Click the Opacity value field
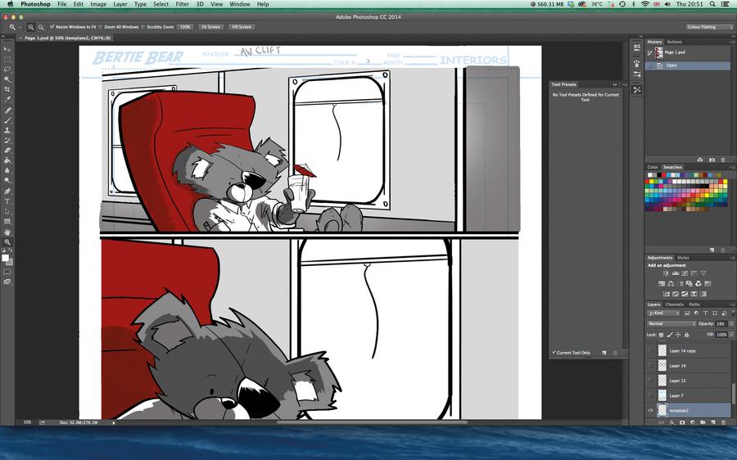737x460 pixels. 721,324
